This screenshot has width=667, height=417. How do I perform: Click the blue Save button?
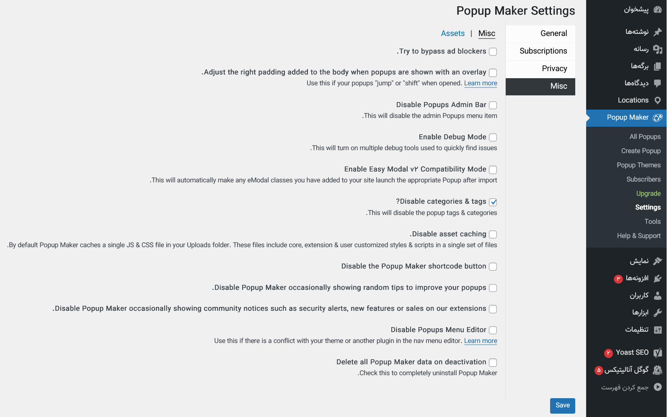[x=563, y=405]
